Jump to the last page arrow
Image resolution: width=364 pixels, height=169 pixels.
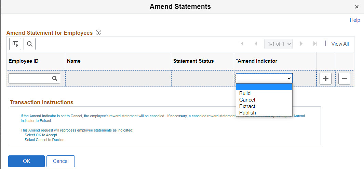tap(315, 44)
